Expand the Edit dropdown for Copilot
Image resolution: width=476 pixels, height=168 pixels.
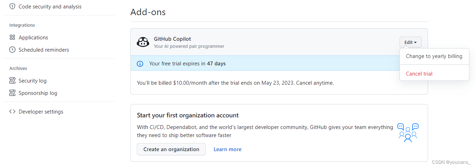click(x=410, y=42)
